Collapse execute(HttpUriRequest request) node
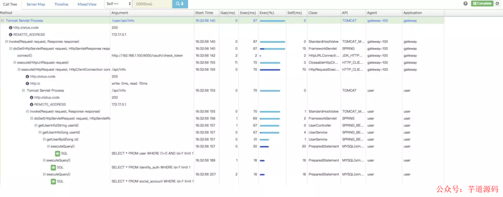The height and width of the screenshot is (197, 503). 15,62
